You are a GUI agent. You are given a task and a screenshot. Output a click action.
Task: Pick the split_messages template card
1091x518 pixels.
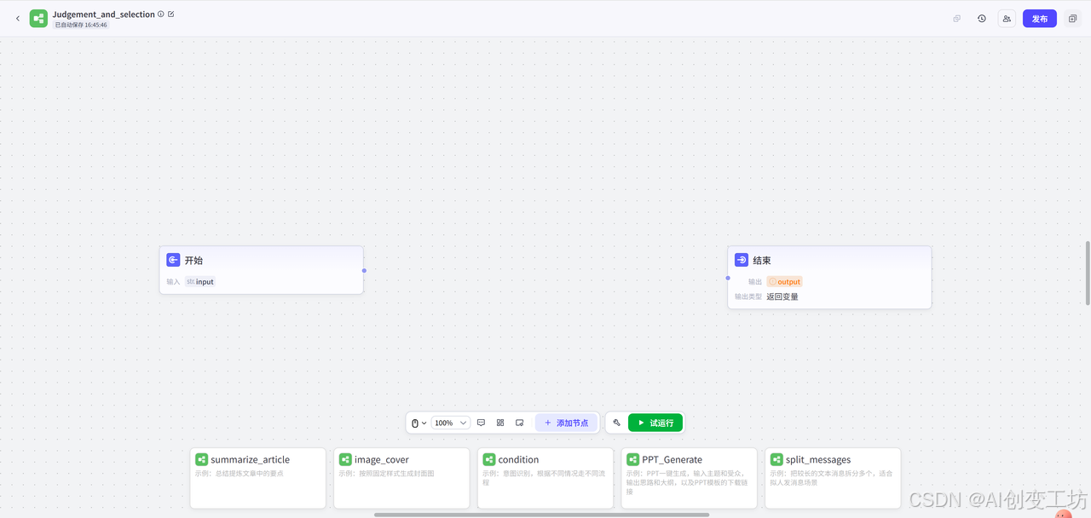(833, 478)
